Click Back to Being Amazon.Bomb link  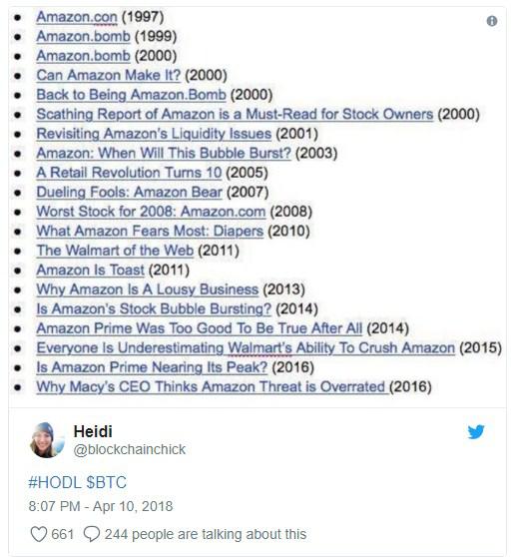(x=131, y=95)
